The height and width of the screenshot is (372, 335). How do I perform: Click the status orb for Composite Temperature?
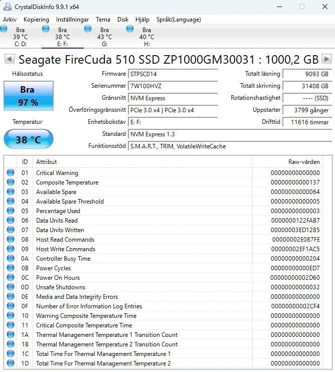coord(11,182)
